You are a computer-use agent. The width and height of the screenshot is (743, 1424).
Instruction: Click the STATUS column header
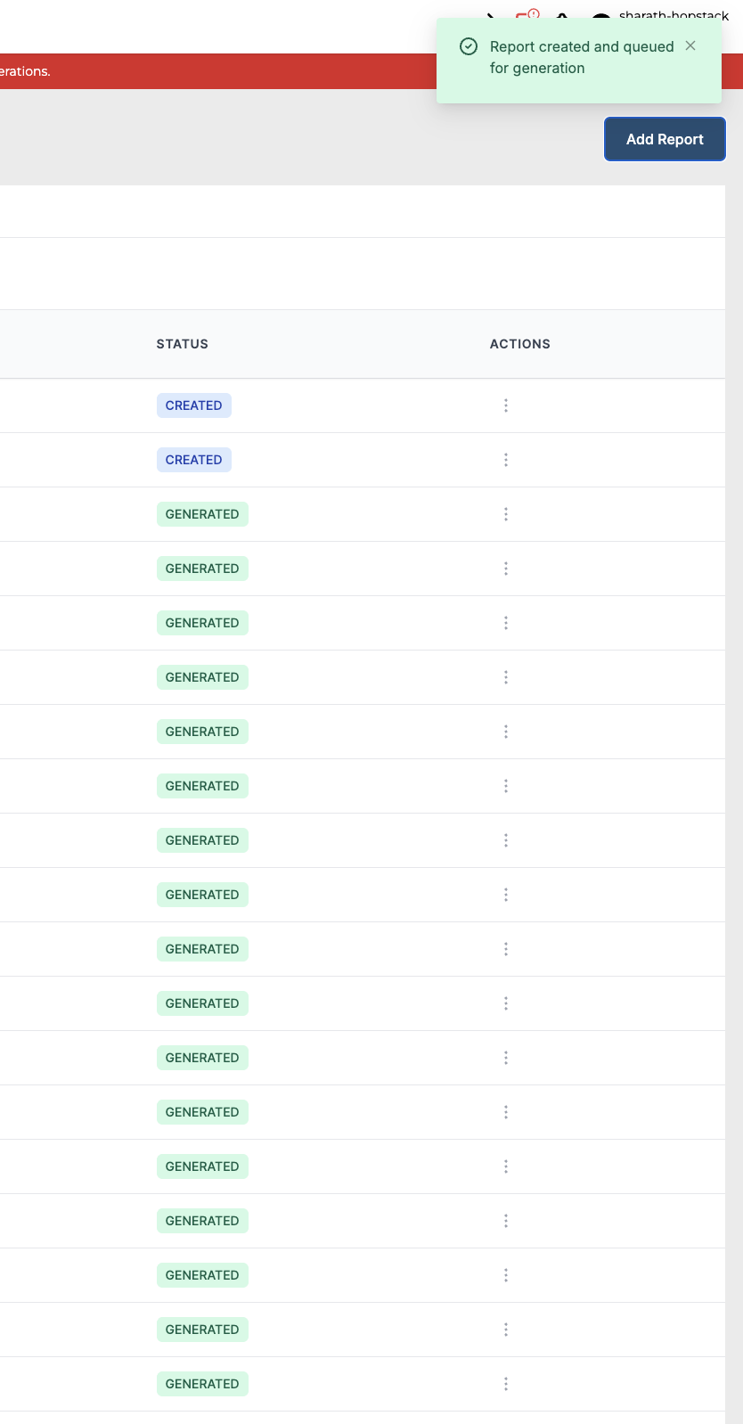(183, 344)
